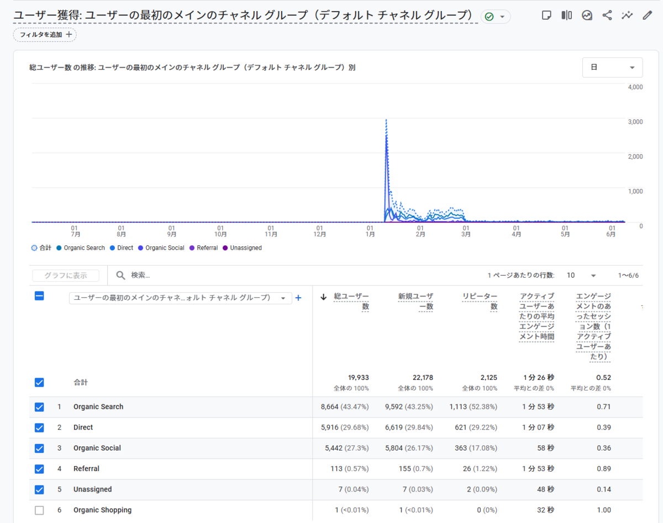Customize report with the pencil icon
The height and width of the screenshot is (523, 663).
(x=648, y=15)
